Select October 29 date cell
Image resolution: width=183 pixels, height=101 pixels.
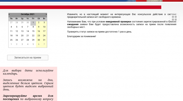(33, 40)
